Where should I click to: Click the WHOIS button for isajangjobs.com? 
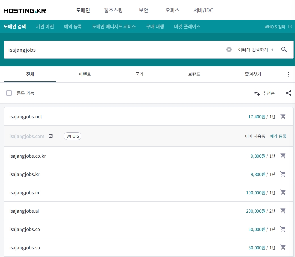(72, 136)
